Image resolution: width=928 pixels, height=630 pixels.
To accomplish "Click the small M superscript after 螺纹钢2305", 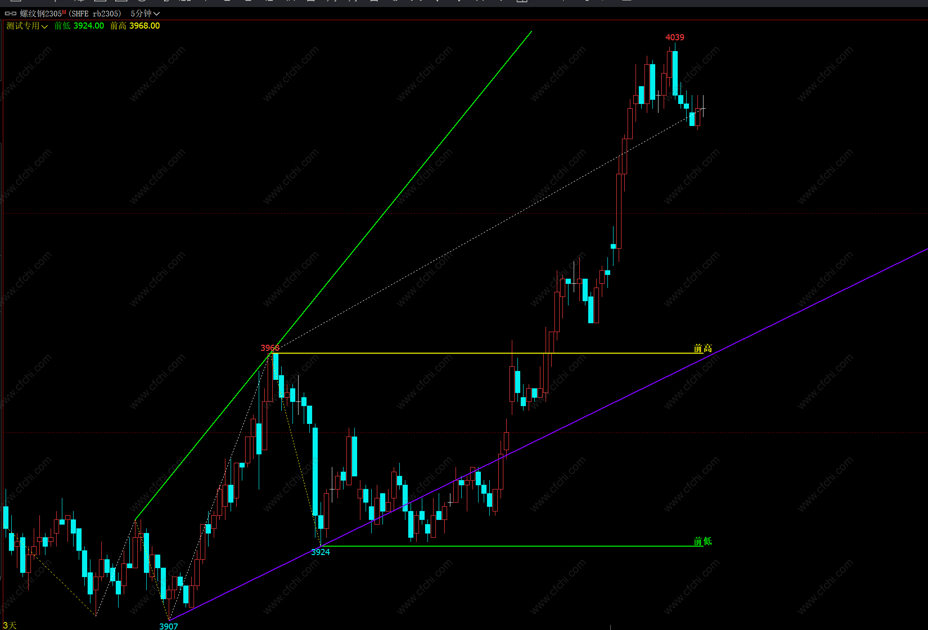I will point(64,12).
